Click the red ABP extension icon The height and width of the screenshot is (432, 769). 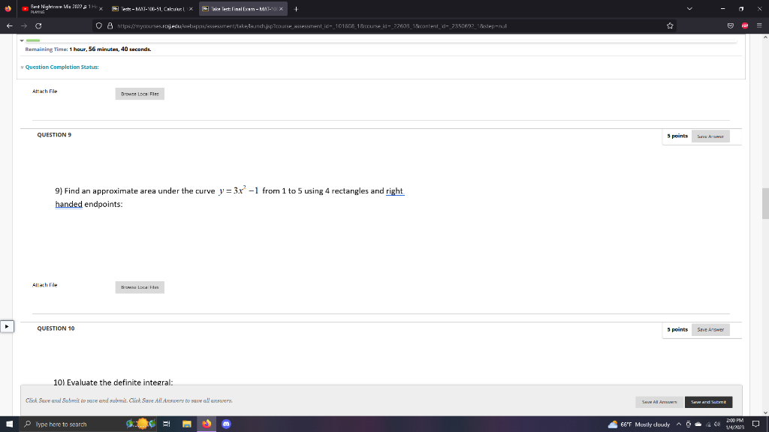coord(745,25)
